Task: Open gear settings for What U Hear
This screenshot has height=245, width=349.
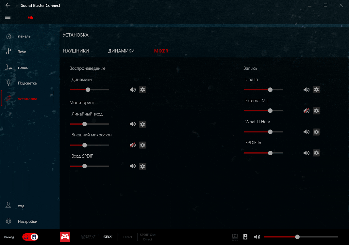Action: click(x=316, y=132)
